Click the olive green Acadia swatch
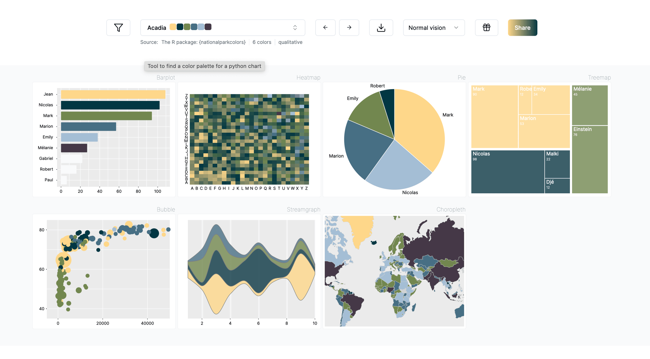 (x=187, y=27)
